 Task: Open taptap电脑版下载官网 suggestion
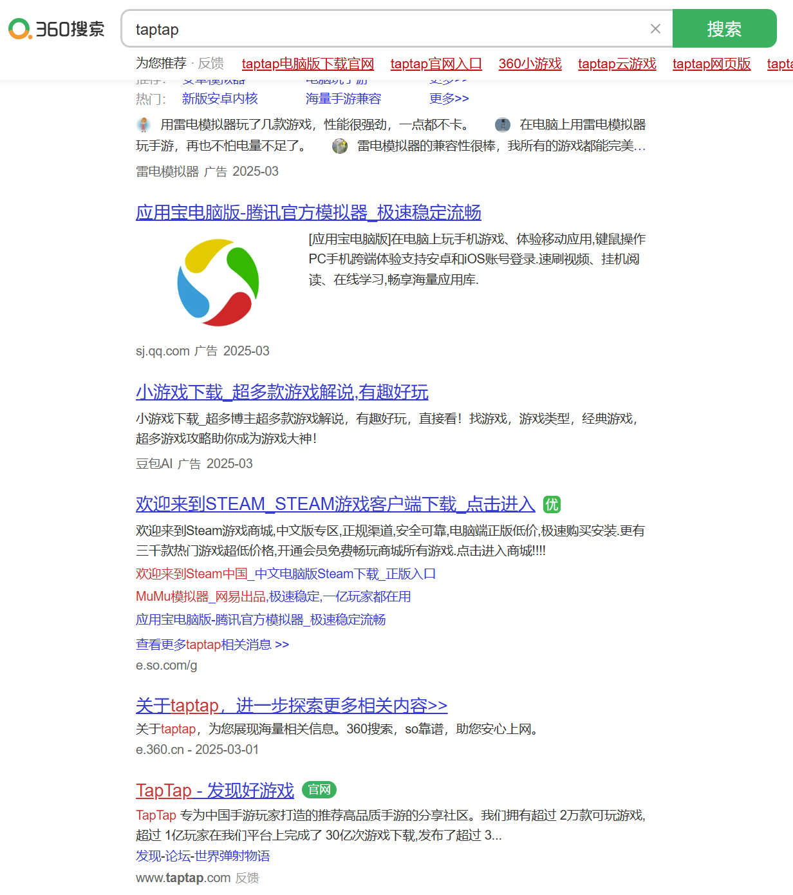(x=308, y=64)
